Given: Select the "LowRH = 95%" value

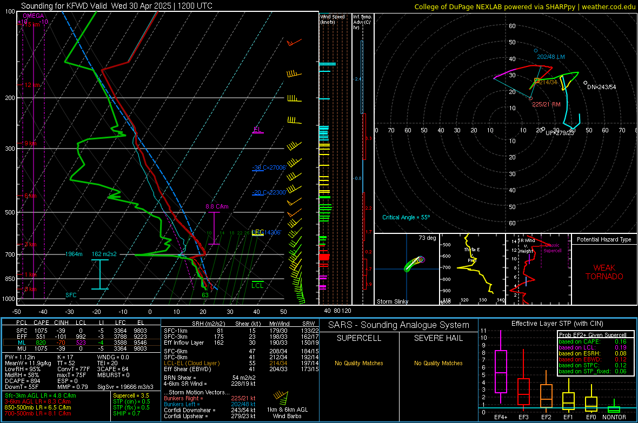Looking at the screenshot, I should coord(22,370).
